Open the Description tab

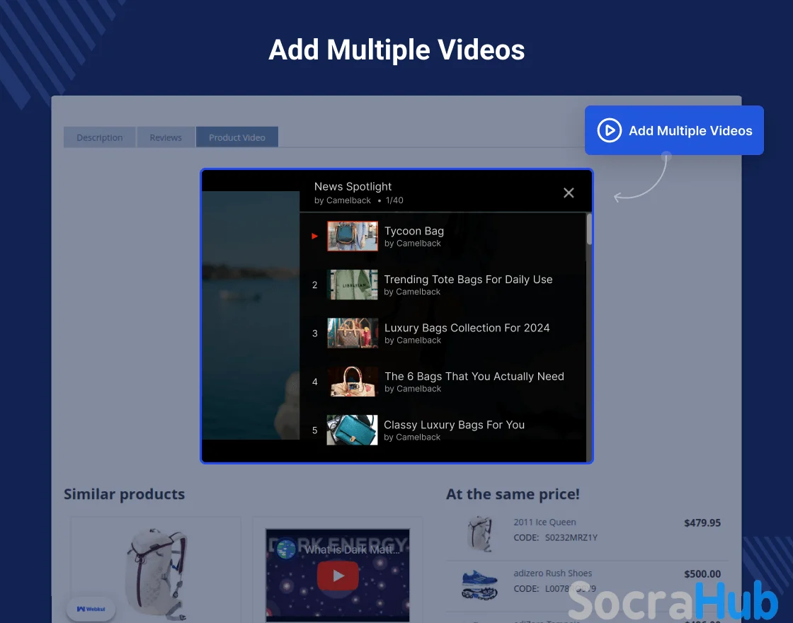point(100,137)
